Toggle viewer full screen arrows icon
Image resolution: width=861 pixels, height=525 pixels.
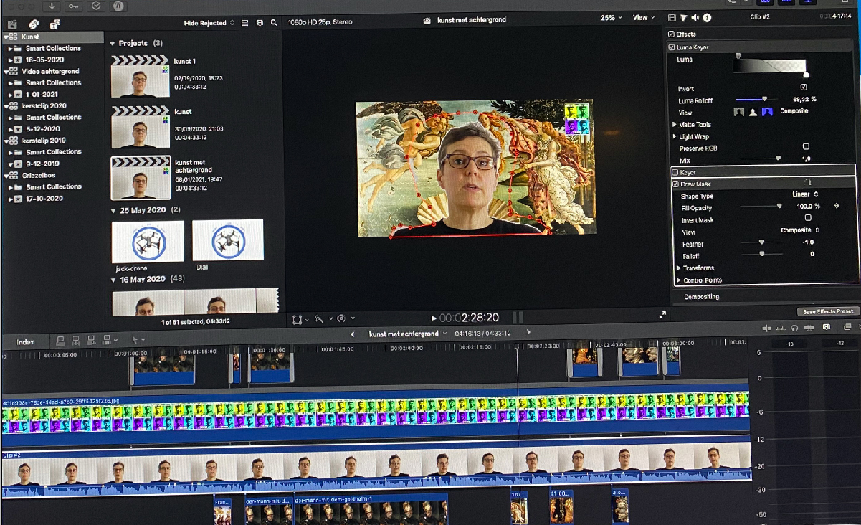[x=662, y=315]
